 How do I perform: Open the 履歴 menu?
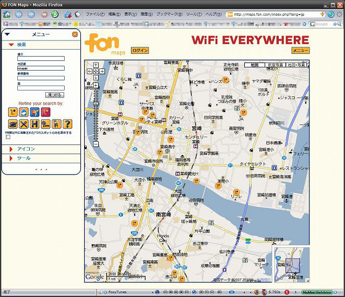point(147,15)
